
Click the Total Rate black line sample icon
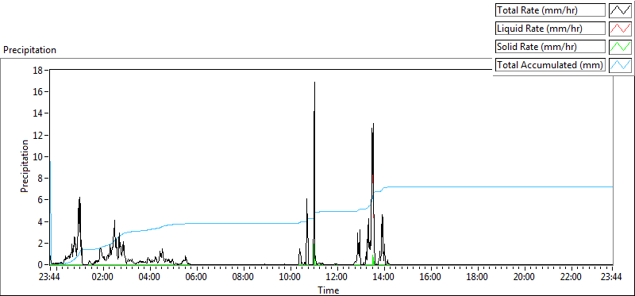click(x=621, y=10)
